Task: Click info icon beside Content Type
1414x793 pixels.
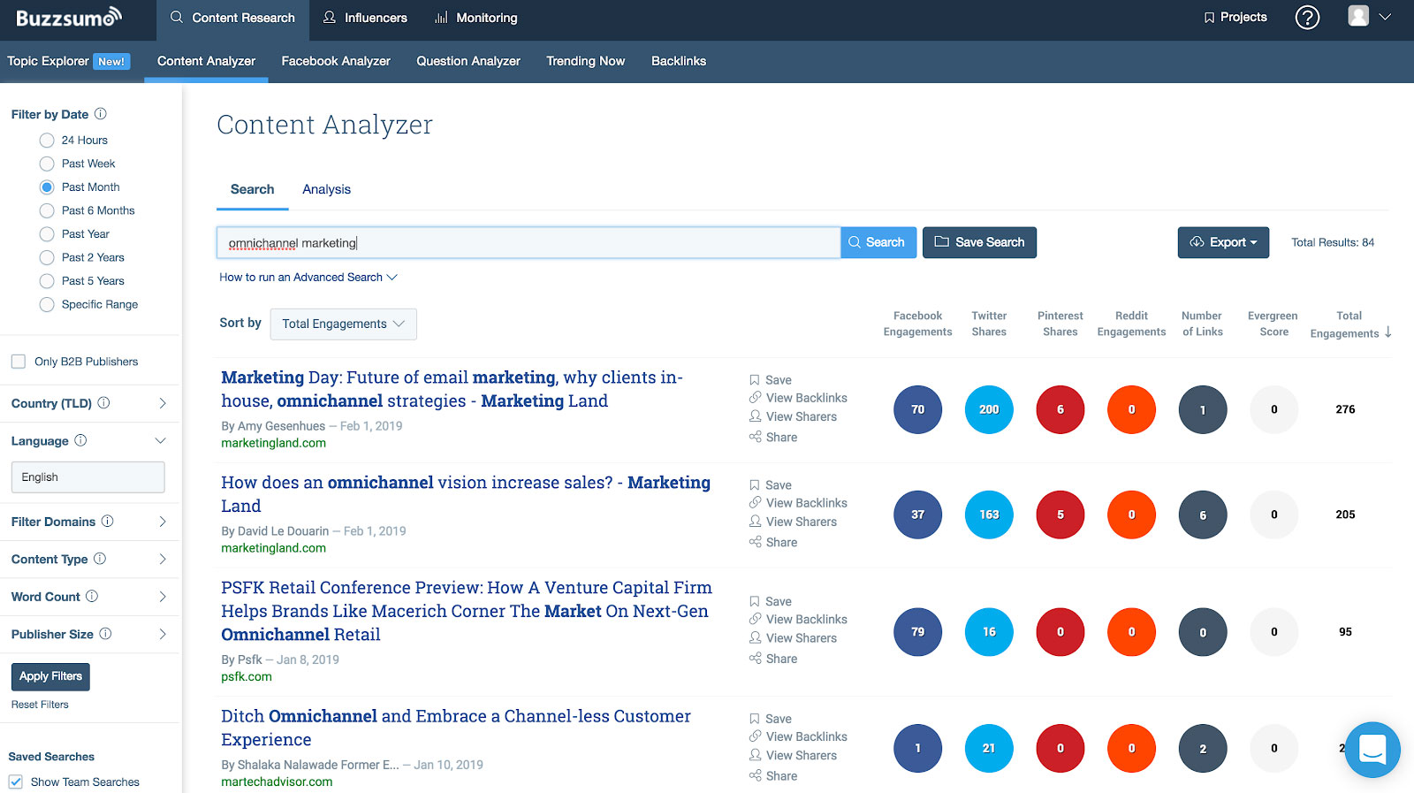Action: click(100, 559)
